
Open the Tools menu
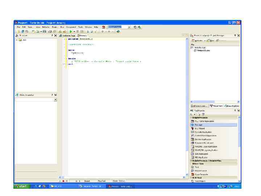tap(80, 27)
